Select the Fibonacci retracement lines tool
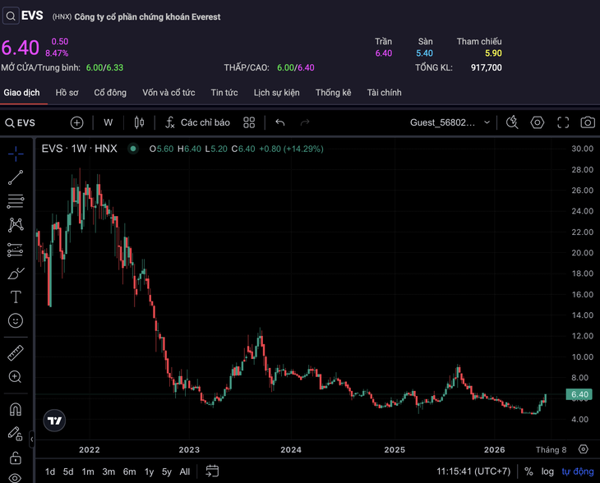The width and height of the screenshot is (600, 483). coord(16,201)
